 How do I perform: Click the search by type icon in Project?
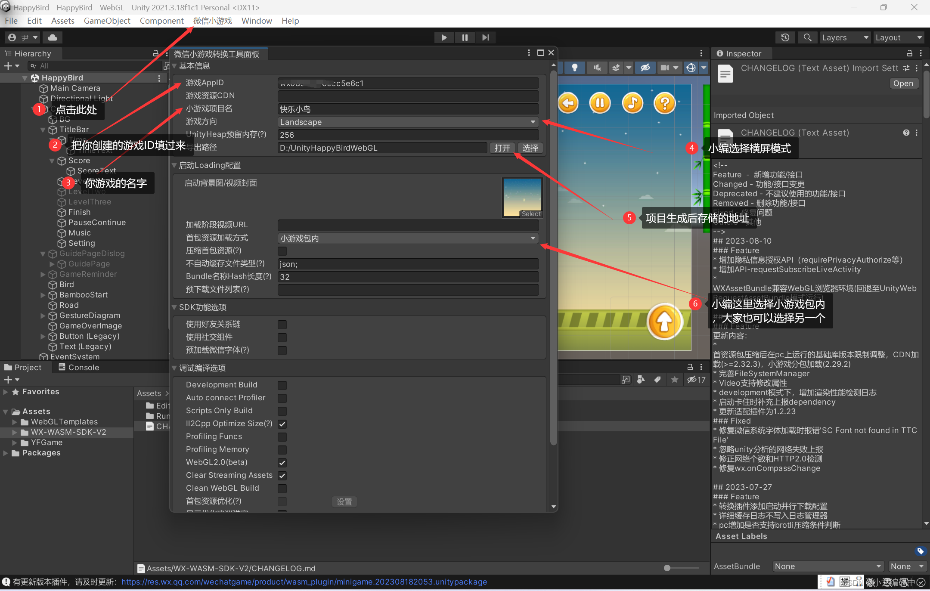click(x=641, y=380)
